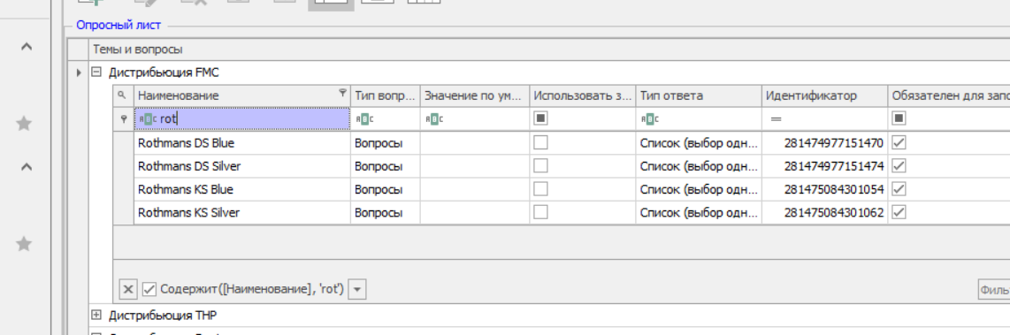The width and height of the screenshot is (1010, 335).
Task: Expand the Дистрибьюция THP group
Action: [96, 315]
